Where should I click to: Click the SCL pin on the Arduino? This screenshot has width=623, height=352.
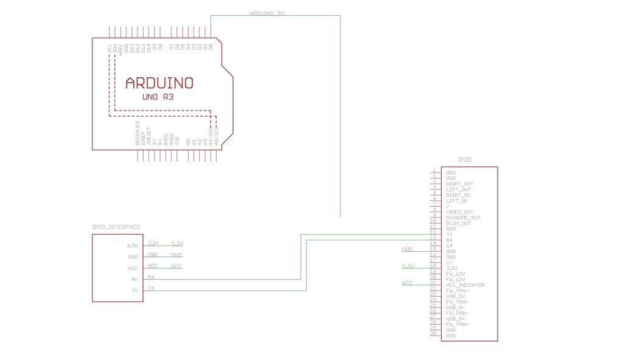click(109, 49)
